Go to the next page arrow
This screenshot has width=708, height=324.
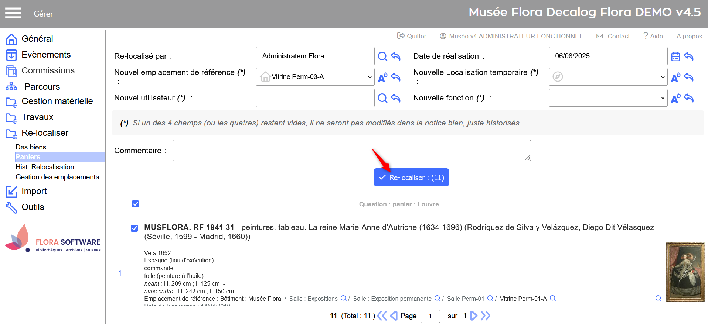(474, 316)
